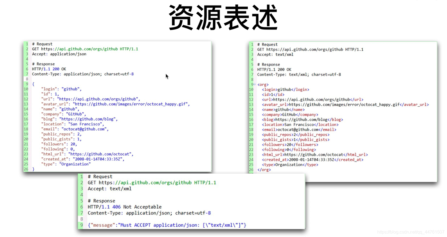Screen dimensions: 447x237
Task: Click the "public_gists": 1 JSON line
Action: pyautogui.click(x=61, y=139)
